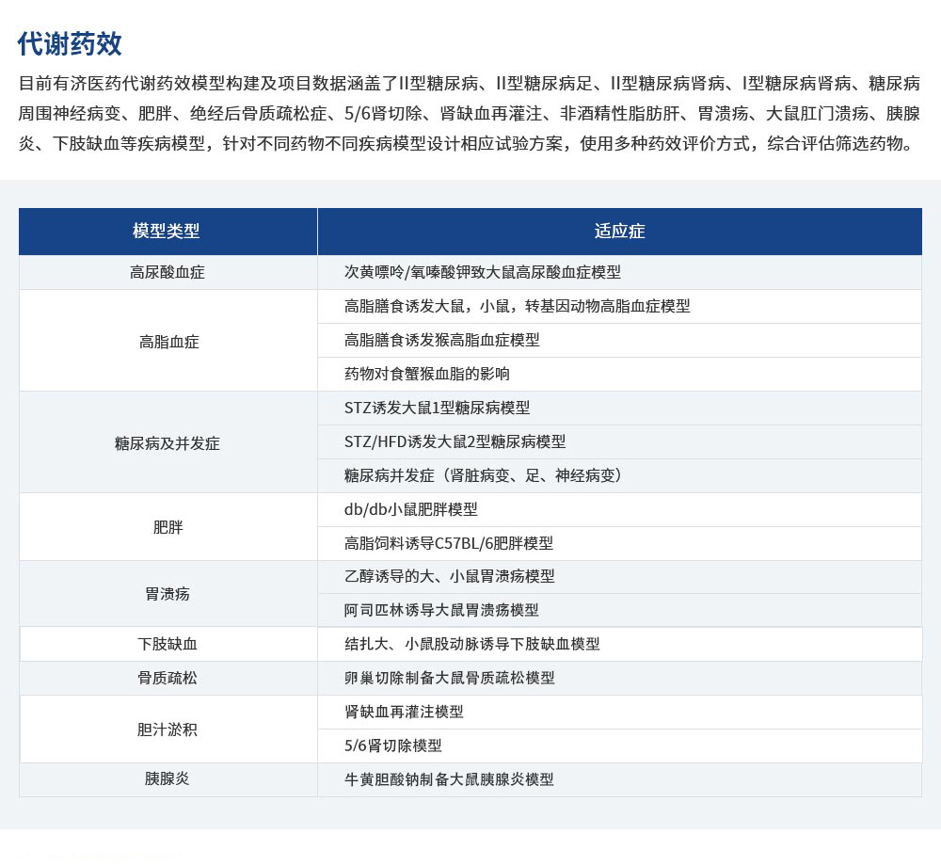Select the 骨质疏松 model type cell
The image size is (941, 866).
click(x=167, y=678)
